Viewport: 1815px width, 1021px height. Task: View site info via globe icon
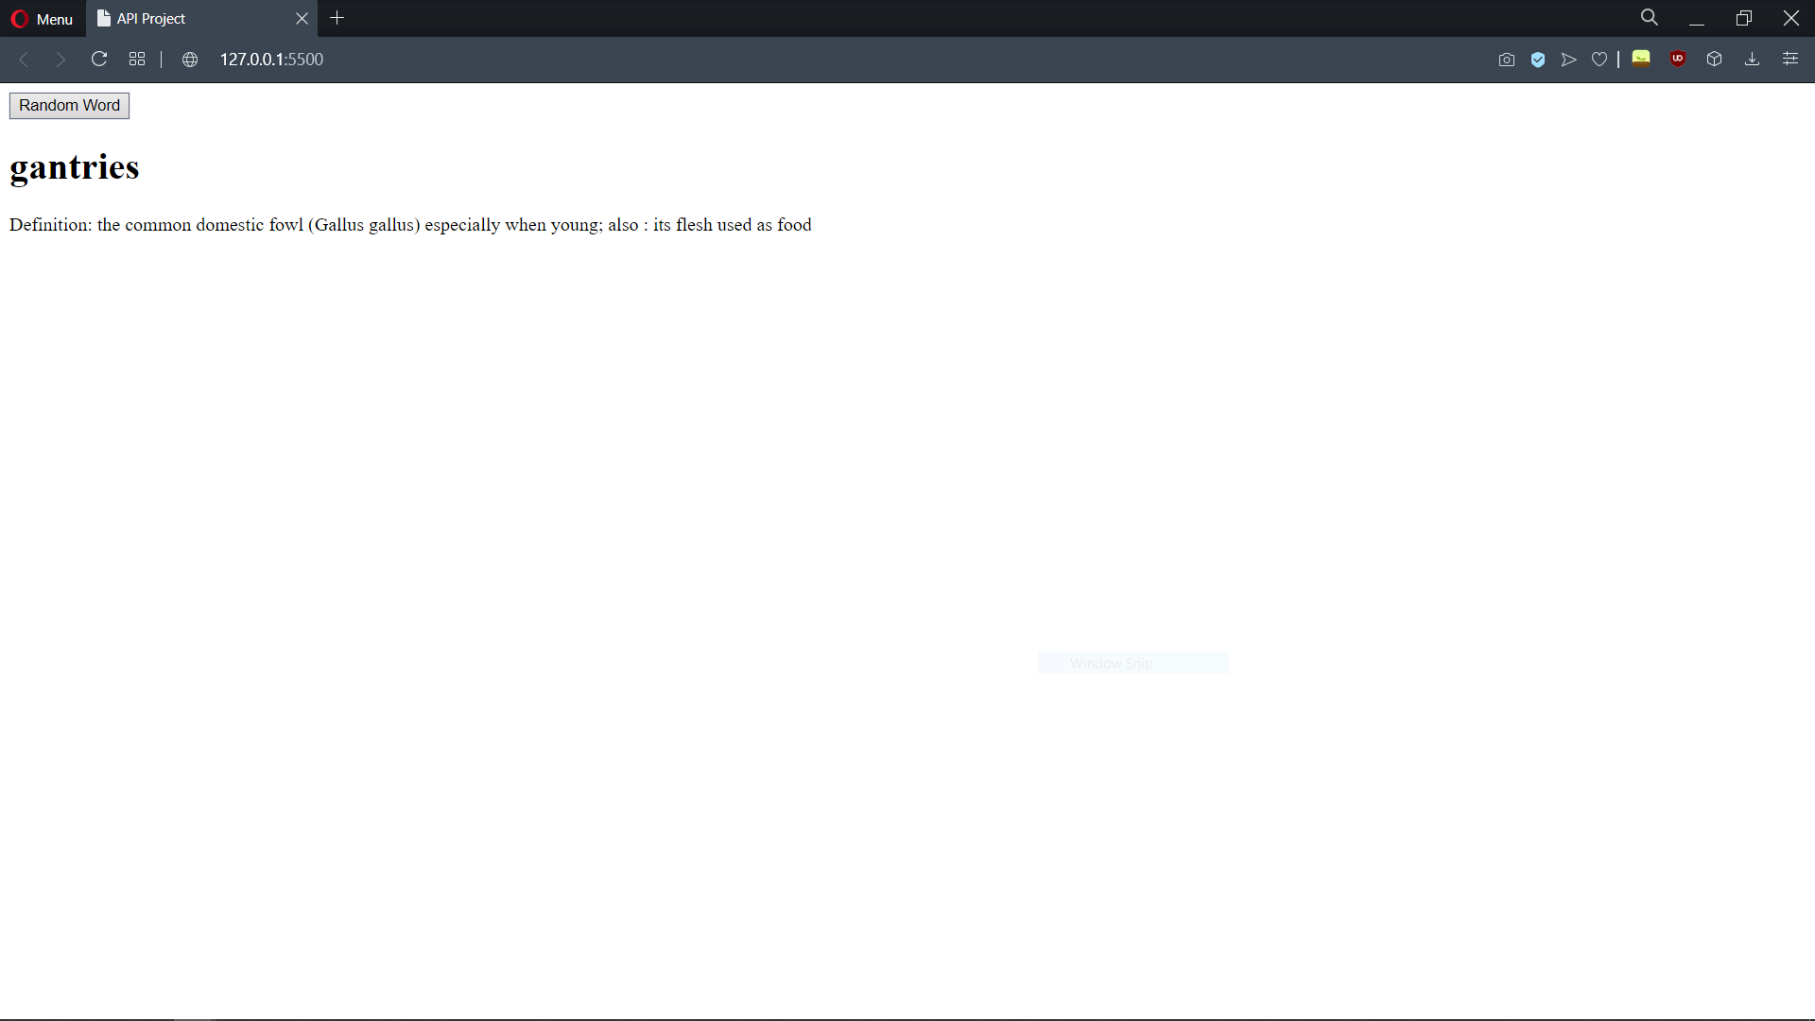click(x=190, y=60)
